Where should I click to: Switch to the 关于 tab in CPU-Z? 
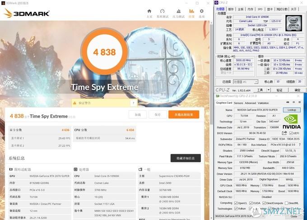pyautogui.click(x=293, y=9)
